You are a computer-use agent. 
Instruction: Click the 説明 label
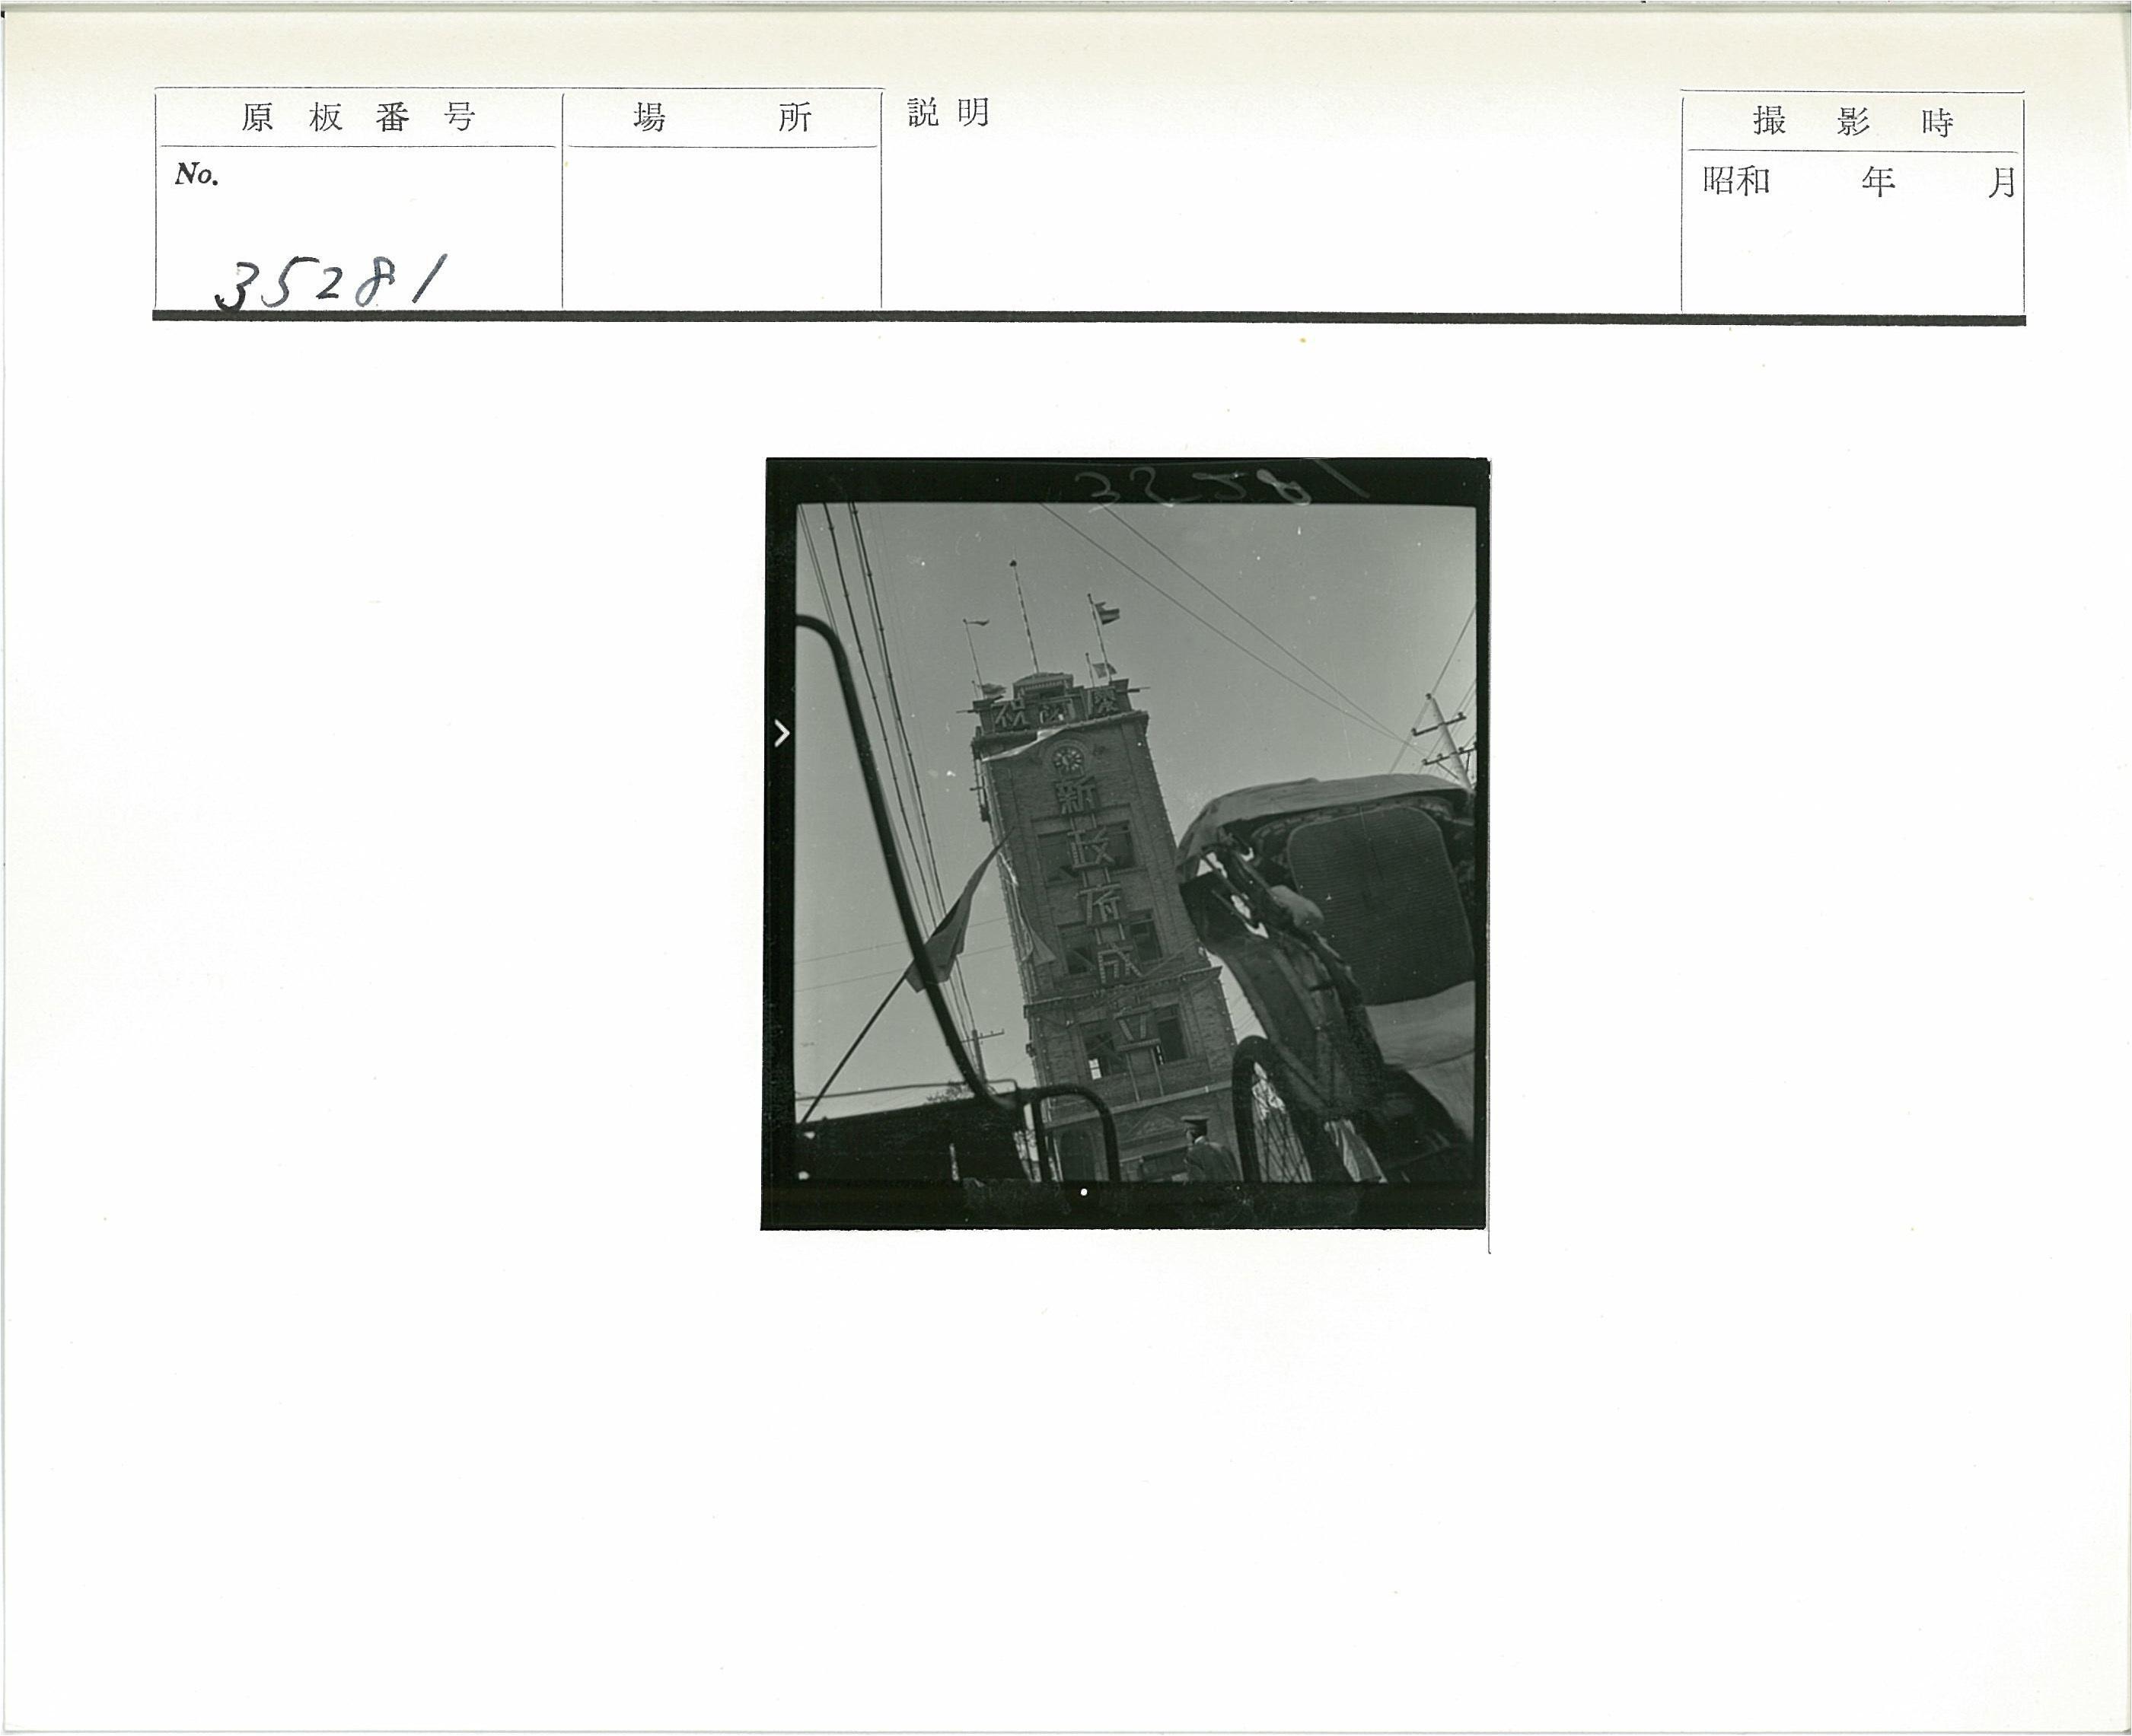pos(948,113)
